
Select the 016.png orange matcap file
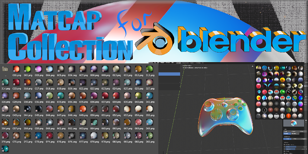click(27, 83)
